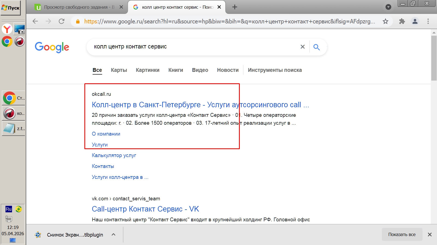Open 'Услуги колл-центра в ...' sitelink
Image resolution: width=437 pixels, height=245 pixels.
[x=120, y=177]
